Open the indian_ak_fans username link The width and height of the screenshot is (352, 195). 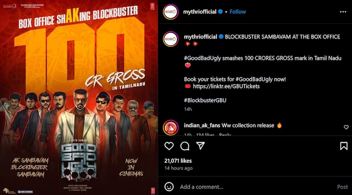202,125
